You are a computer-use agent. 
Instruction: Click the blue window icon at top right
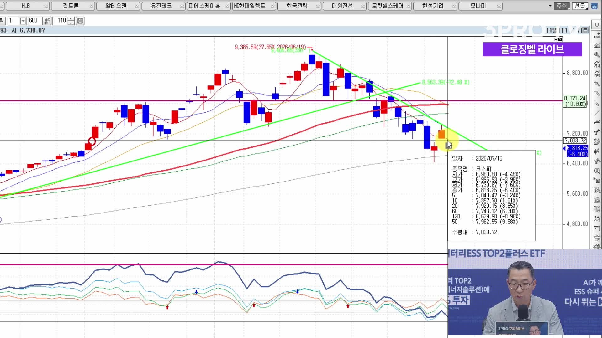594,6
